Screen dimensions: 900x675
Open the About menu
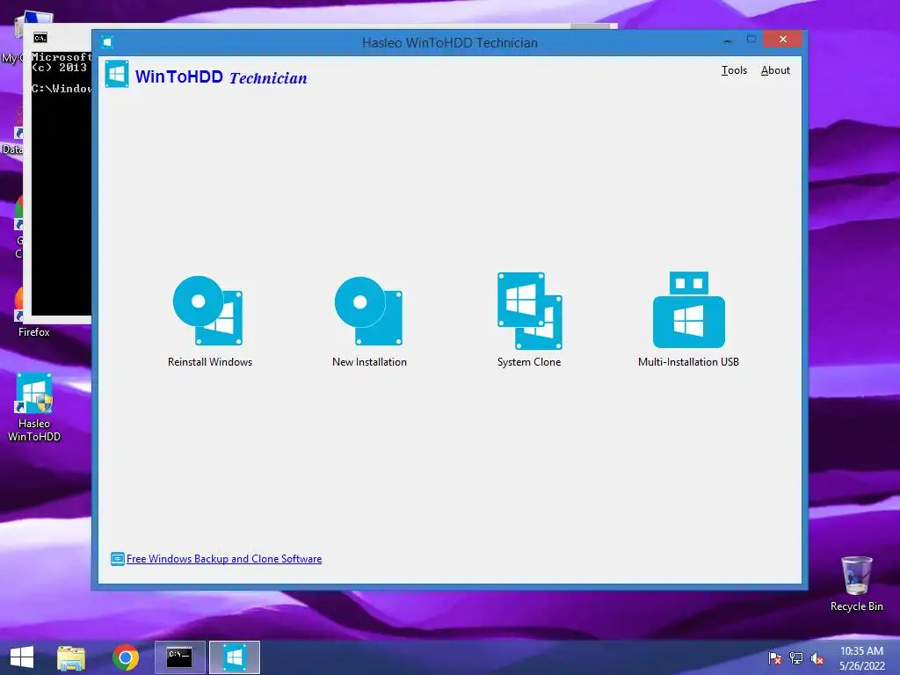click(x=775, y=70)
